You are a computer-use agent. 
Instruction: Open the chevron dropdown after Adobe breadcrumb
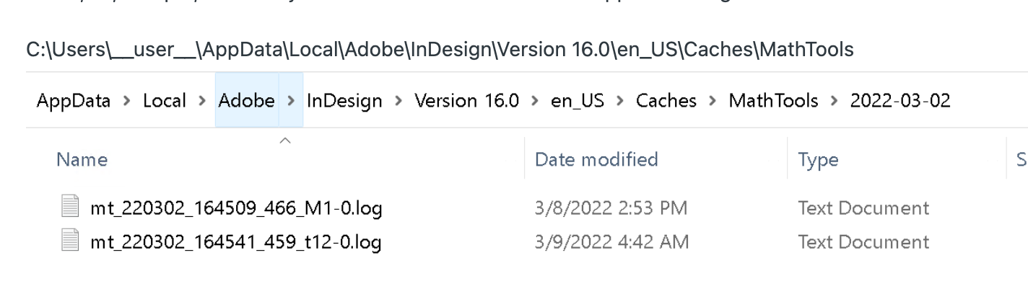point(291,100)
